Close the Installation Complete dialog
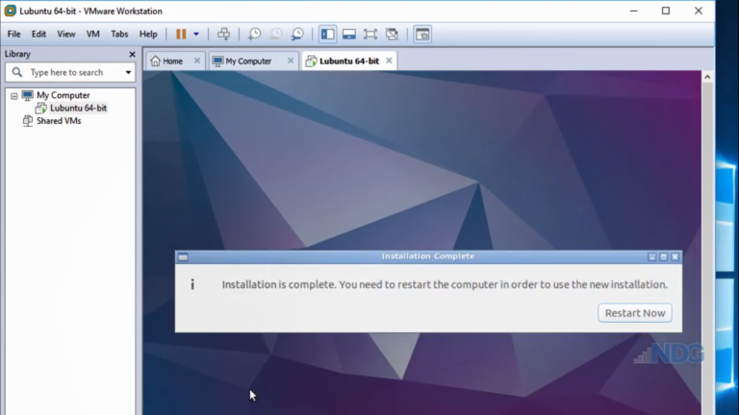This screenshot has height=415, width=739. pyautogui.click(x=675, y=256)
